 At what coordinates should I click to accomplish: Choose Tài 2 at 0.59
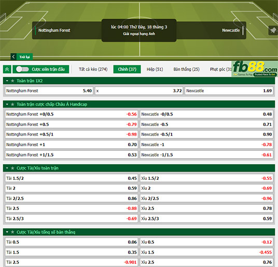[x=72, y=188]
